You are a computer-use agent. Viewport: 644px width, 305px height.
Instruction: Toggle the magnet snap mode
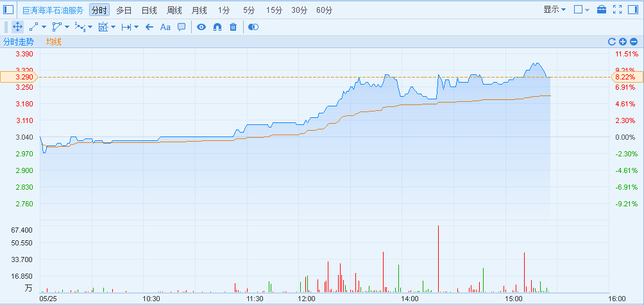[x=217, y=27]
